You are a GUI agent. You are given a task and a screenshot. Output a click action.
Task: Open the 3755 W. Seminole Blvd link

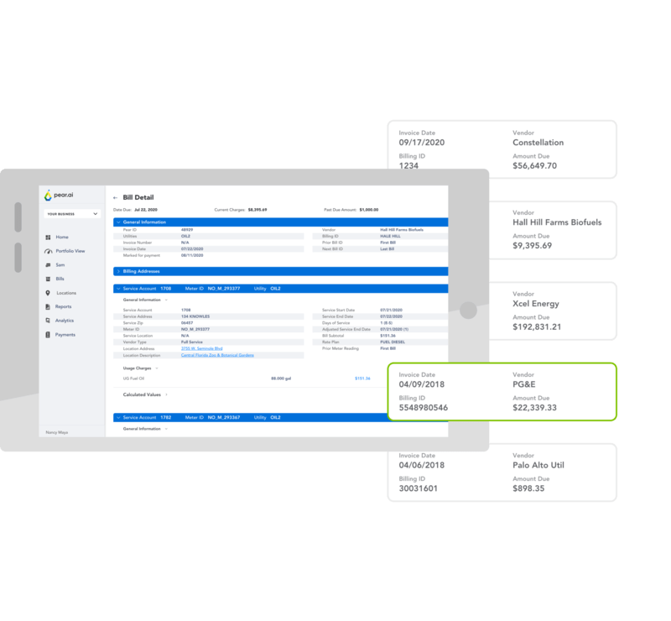(201, 348)
